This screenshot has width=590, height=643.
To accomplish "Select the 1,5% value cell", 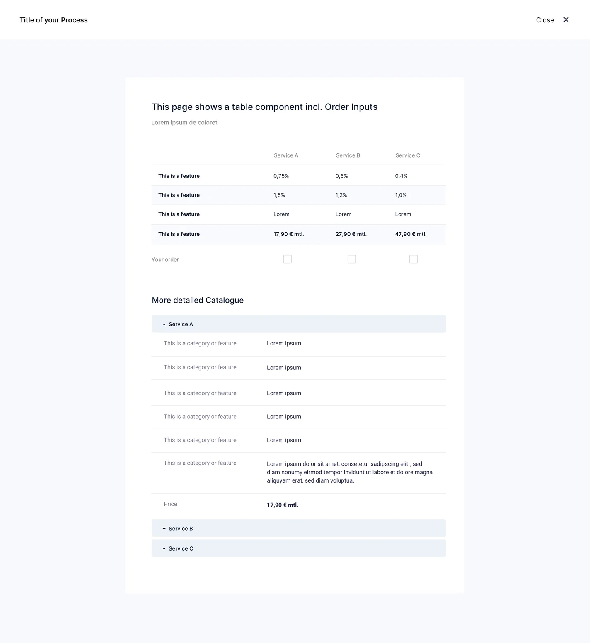I will (x=279, y=195).
